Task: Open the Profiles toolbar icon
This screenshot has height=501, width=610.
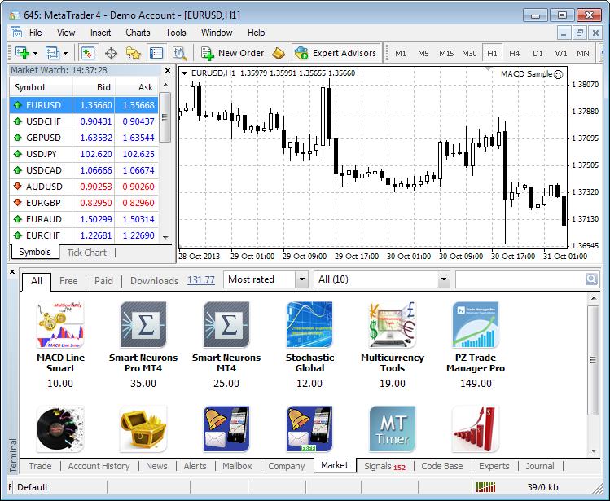Action: [52, 53]
